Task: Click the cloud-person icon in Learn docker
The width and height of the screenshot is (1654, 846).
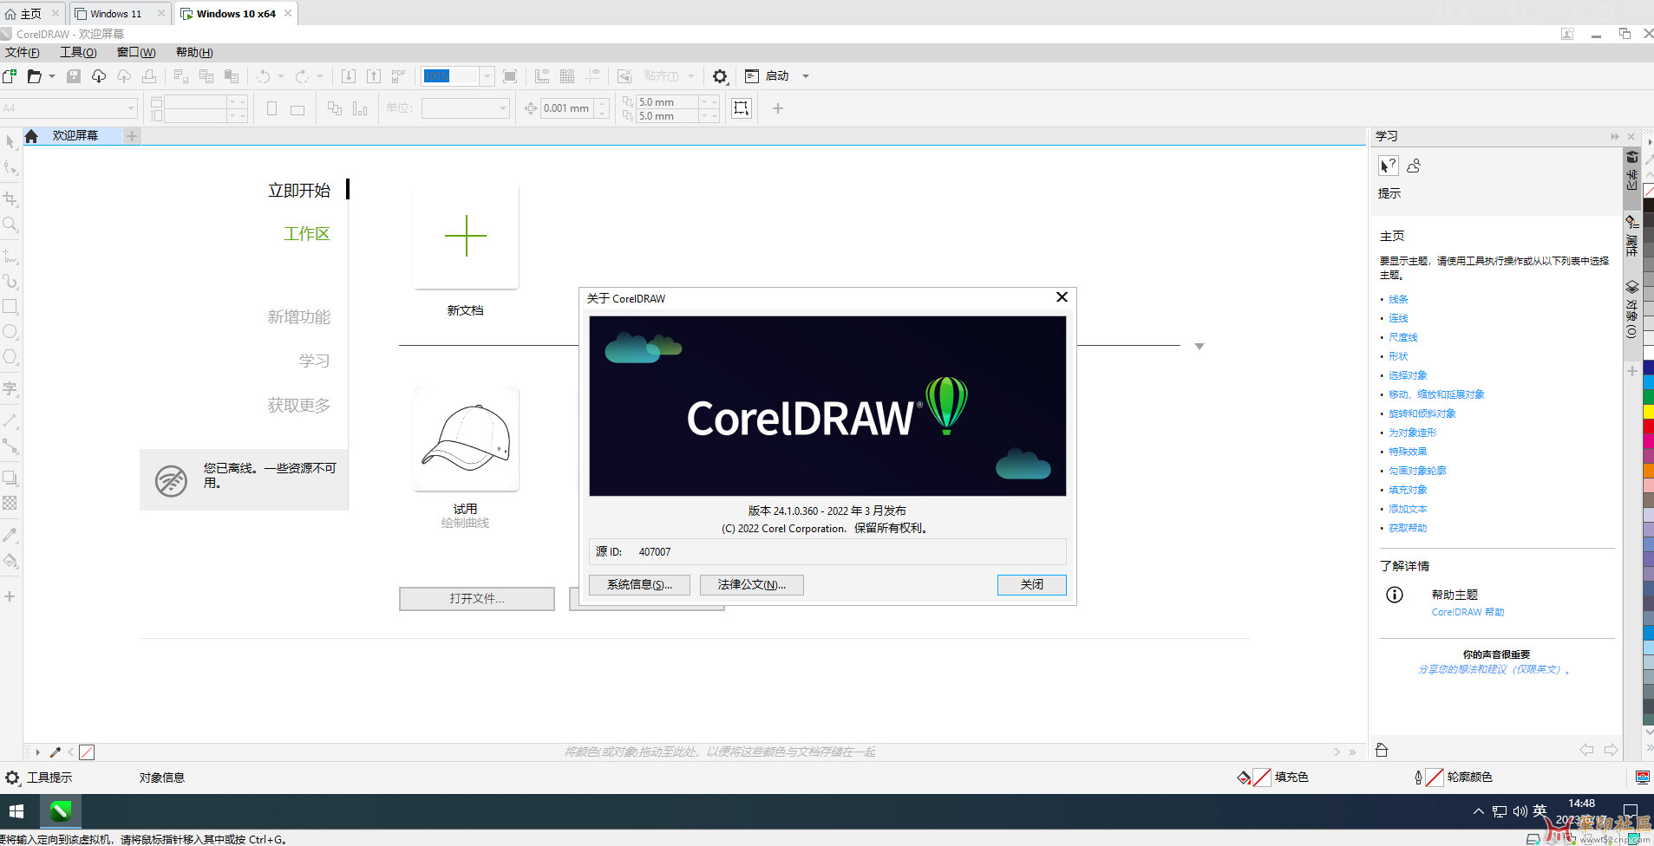Action: 1414,166
